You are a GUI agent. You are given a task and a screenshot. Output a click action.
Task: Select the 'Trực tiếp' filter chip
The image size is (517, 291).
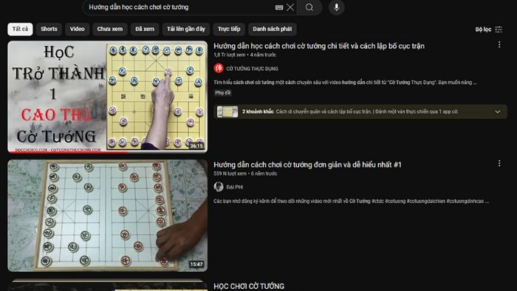(229, 29)
